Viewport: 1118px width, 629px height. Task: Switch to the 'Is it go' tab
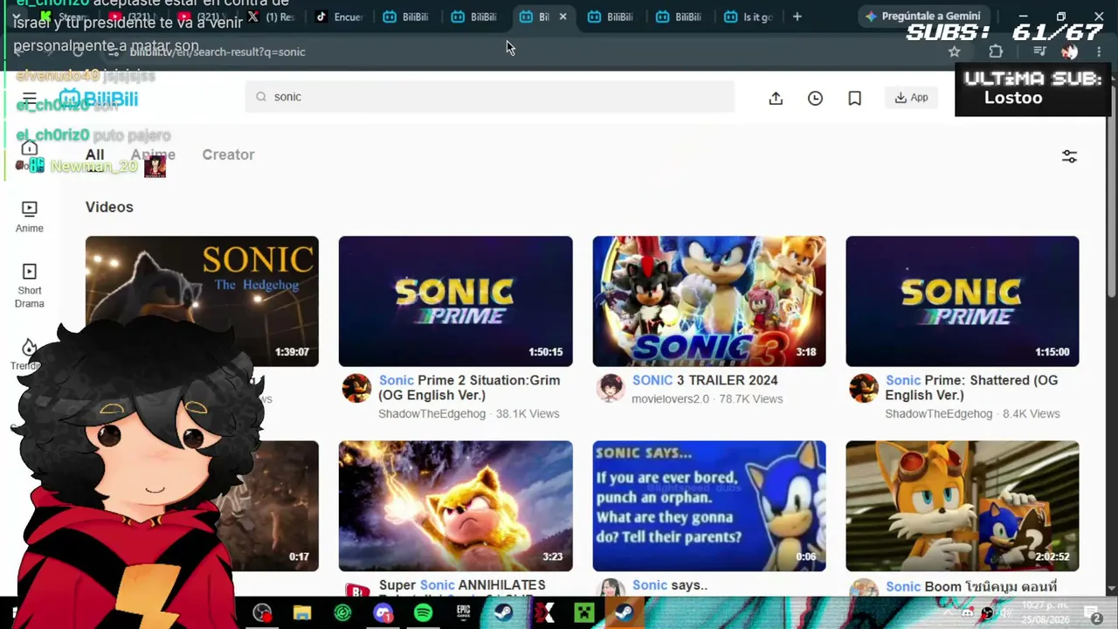click(x=749, y=17)
